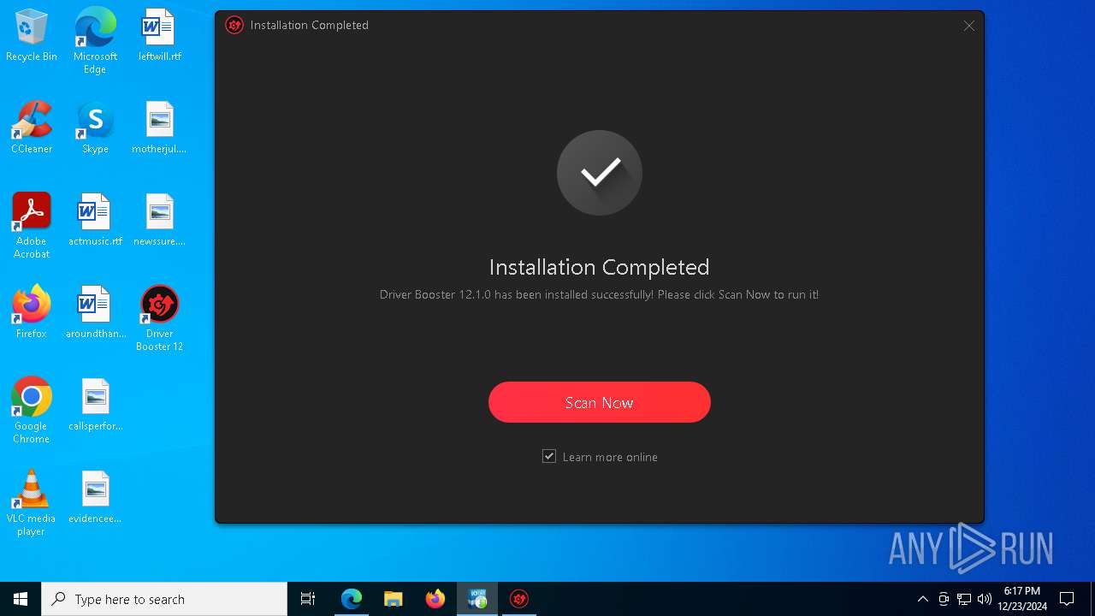
Task: Select the leftwill.rtf desktop file
Action: pyautogui.click(x=159, y=36)
